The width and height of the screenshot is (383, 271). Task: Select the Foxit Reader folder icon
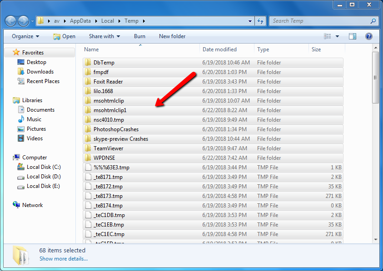pyautogui.click(x=88, y=82)
